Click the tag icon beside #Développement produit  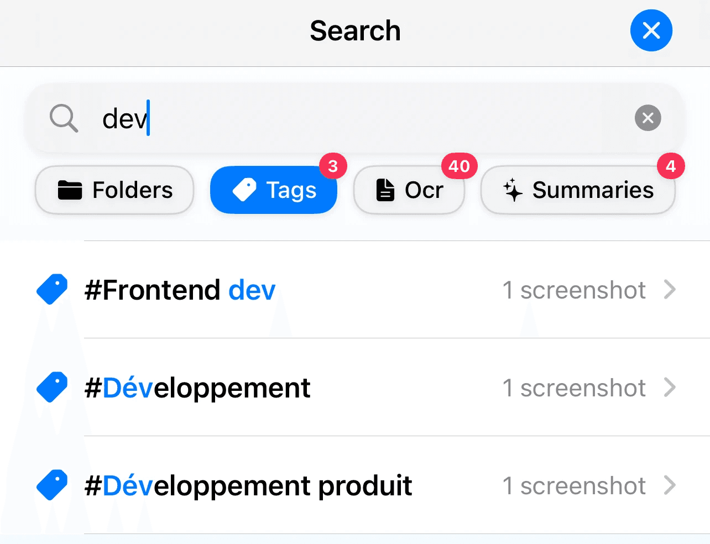pyautogui.click(x=52, y=485)
